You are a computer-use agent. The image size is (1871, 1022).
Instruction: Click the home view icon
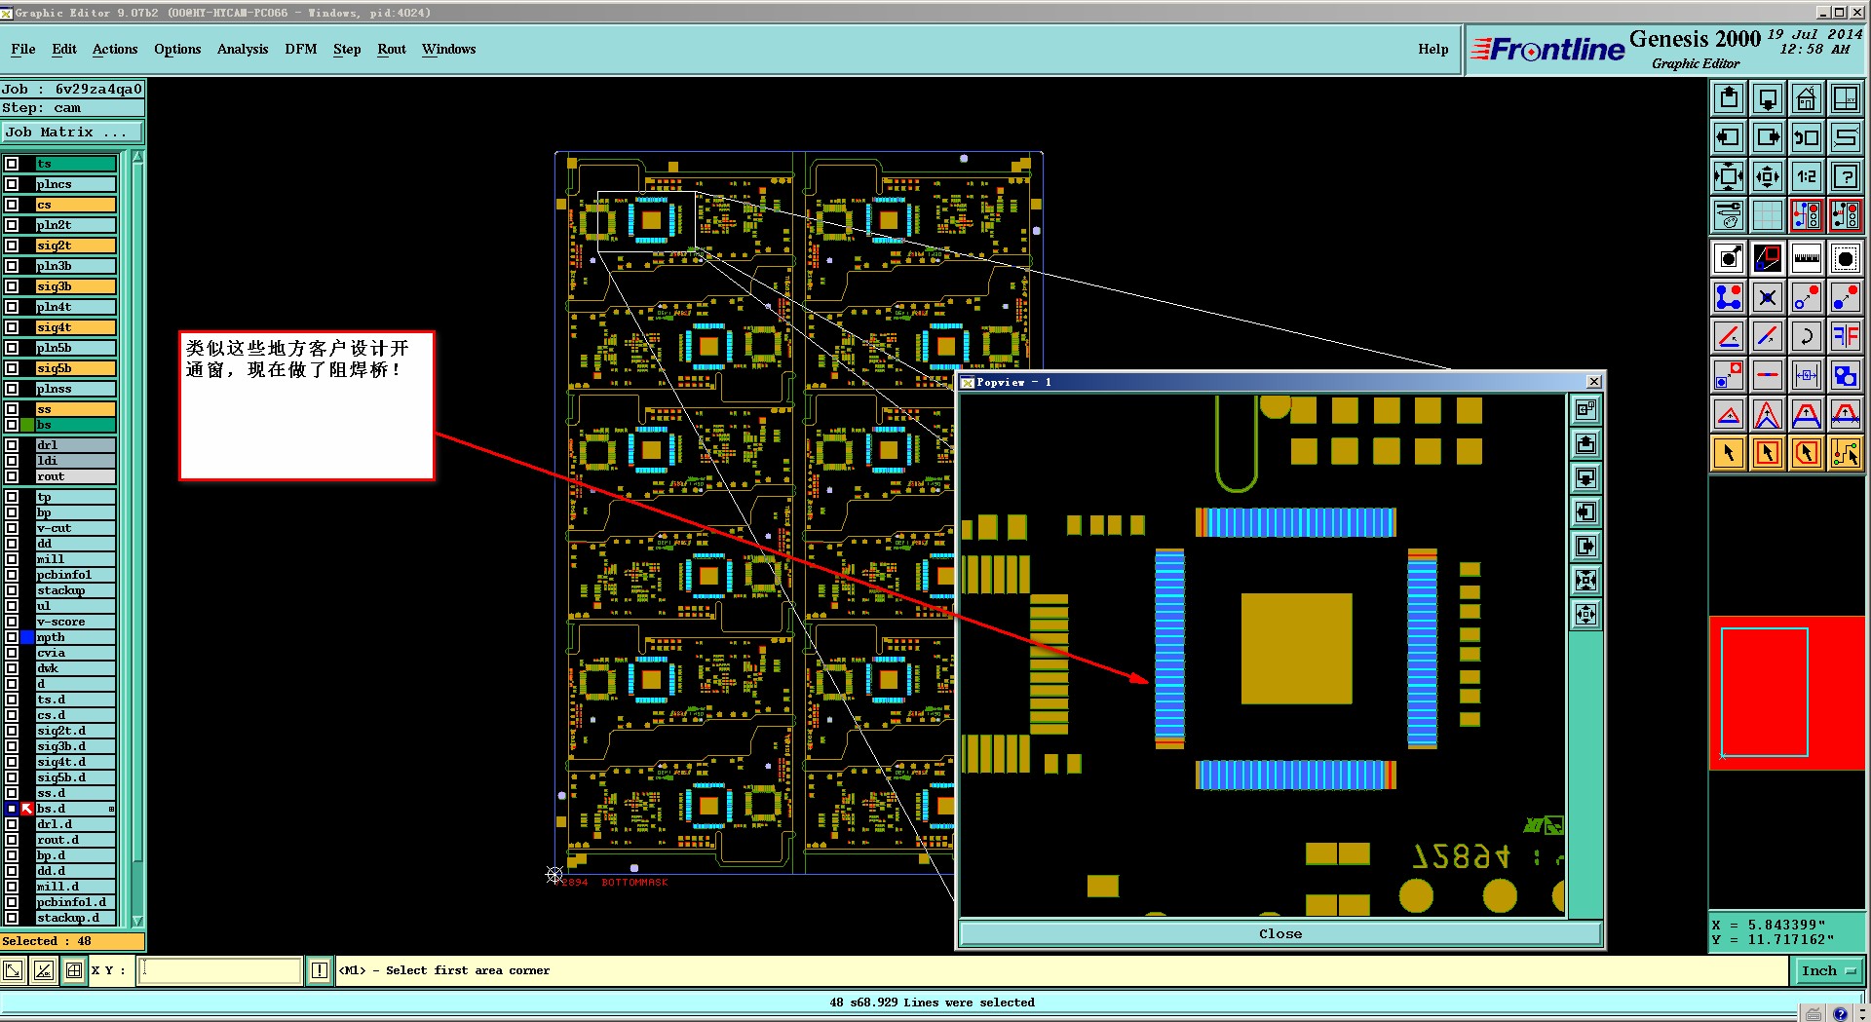click(1807, 98)
